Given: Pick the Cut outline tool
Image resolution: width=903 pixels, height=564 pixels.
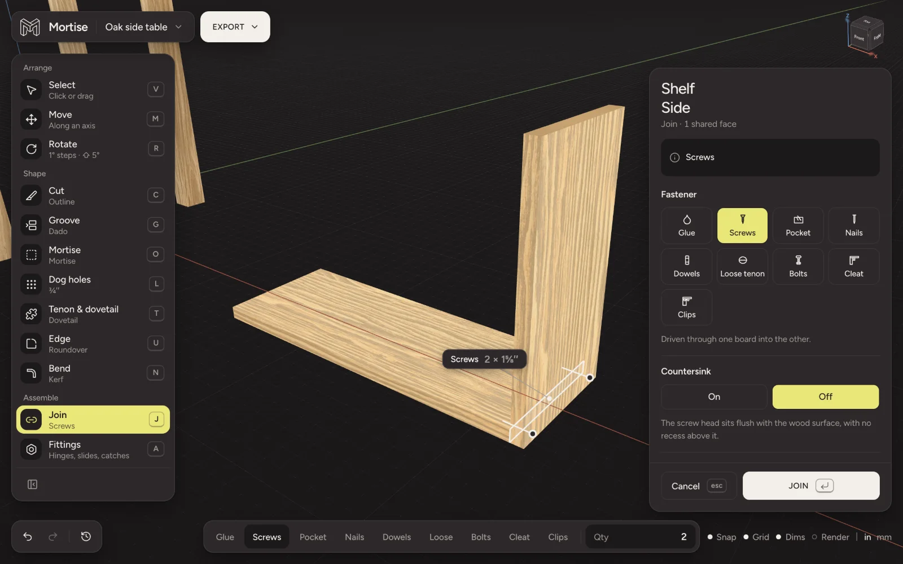Looking at the screenshot, I should [x=93, y=196].
